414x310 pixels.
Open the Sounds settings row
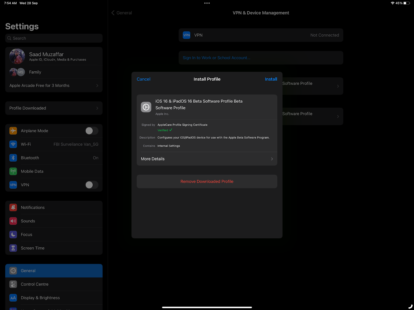point(54,221)
